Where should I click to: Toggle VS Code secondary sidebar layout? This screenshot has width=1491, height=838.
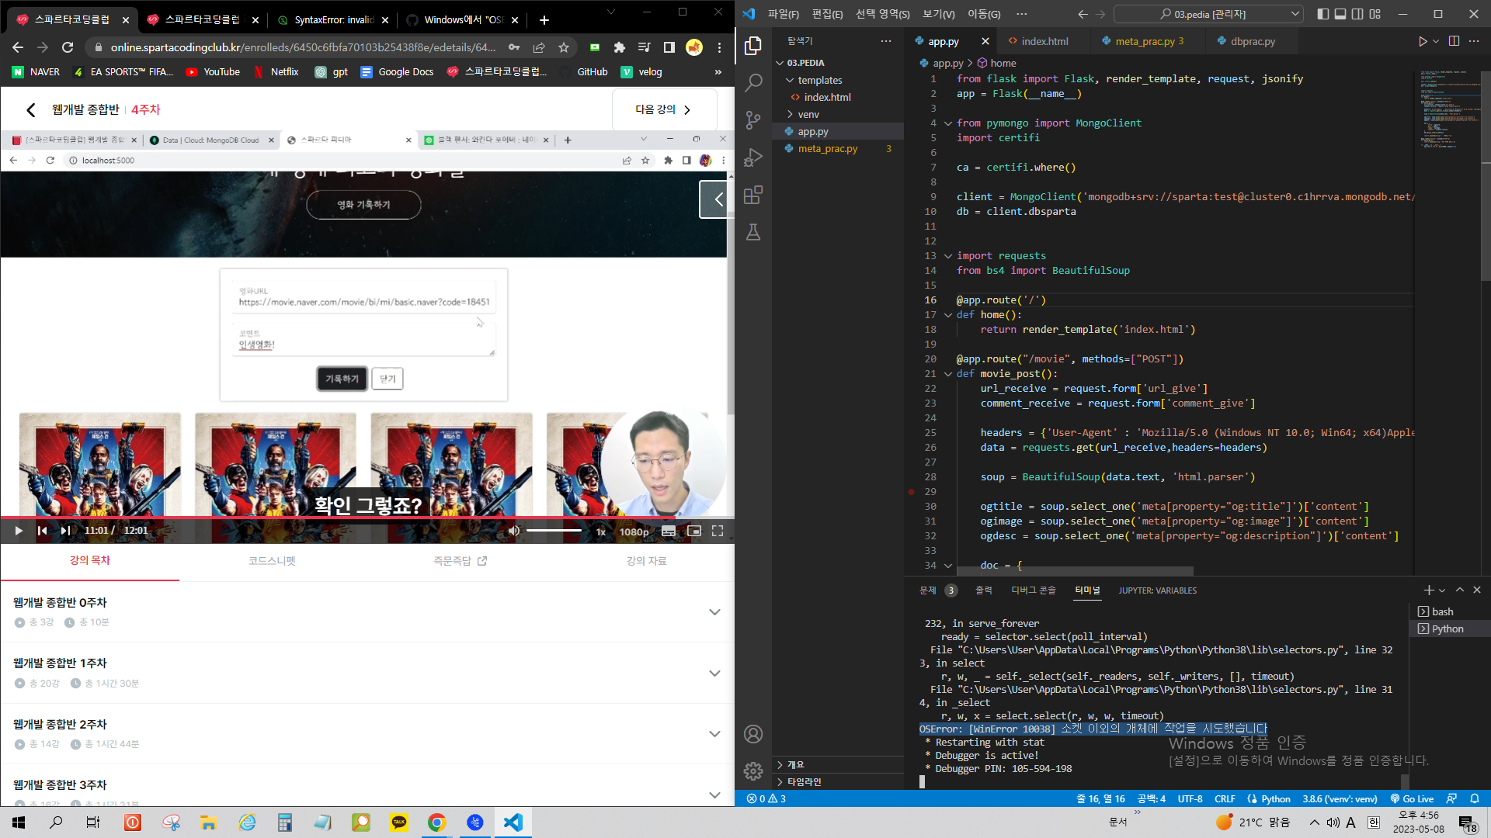[x=1357, y=14]
